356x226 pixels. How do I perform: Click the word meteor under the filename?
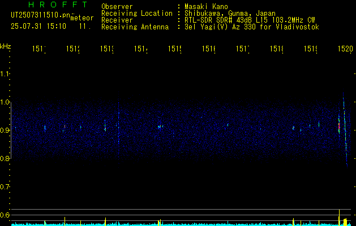pos(82,18)
